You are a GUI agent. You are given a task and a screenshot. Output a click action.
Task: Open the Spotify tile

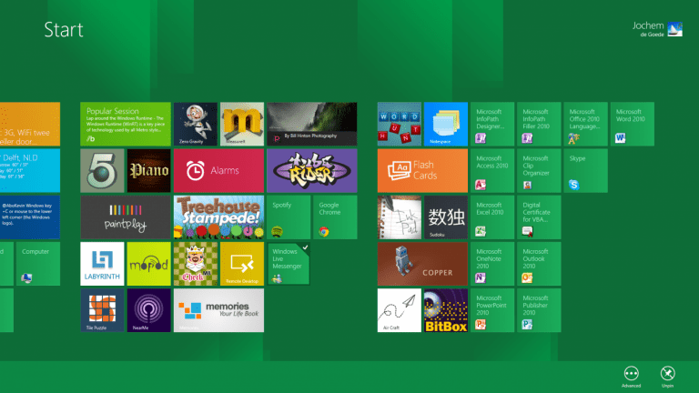[x=289, y=217]
